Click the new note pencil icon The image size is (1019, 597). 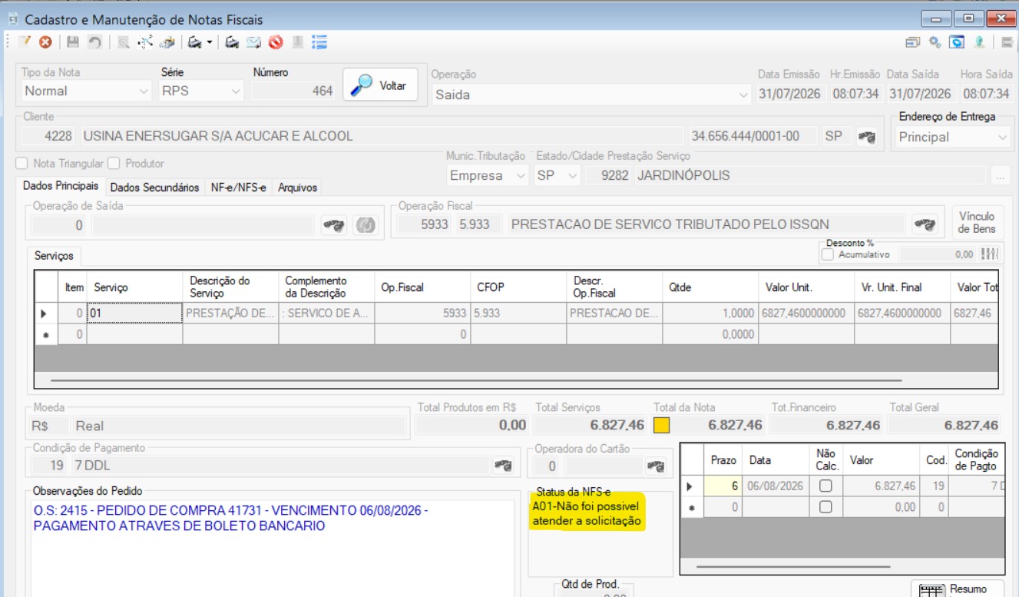tap(25, 42)
